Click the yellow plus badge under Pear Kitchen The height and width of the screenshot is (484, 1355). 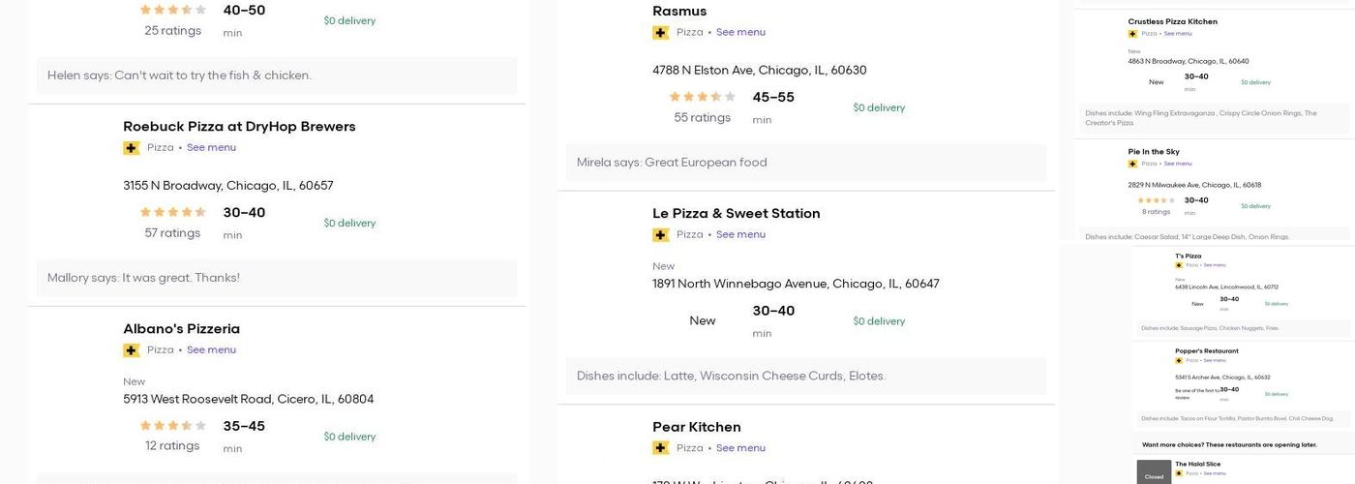661,448
